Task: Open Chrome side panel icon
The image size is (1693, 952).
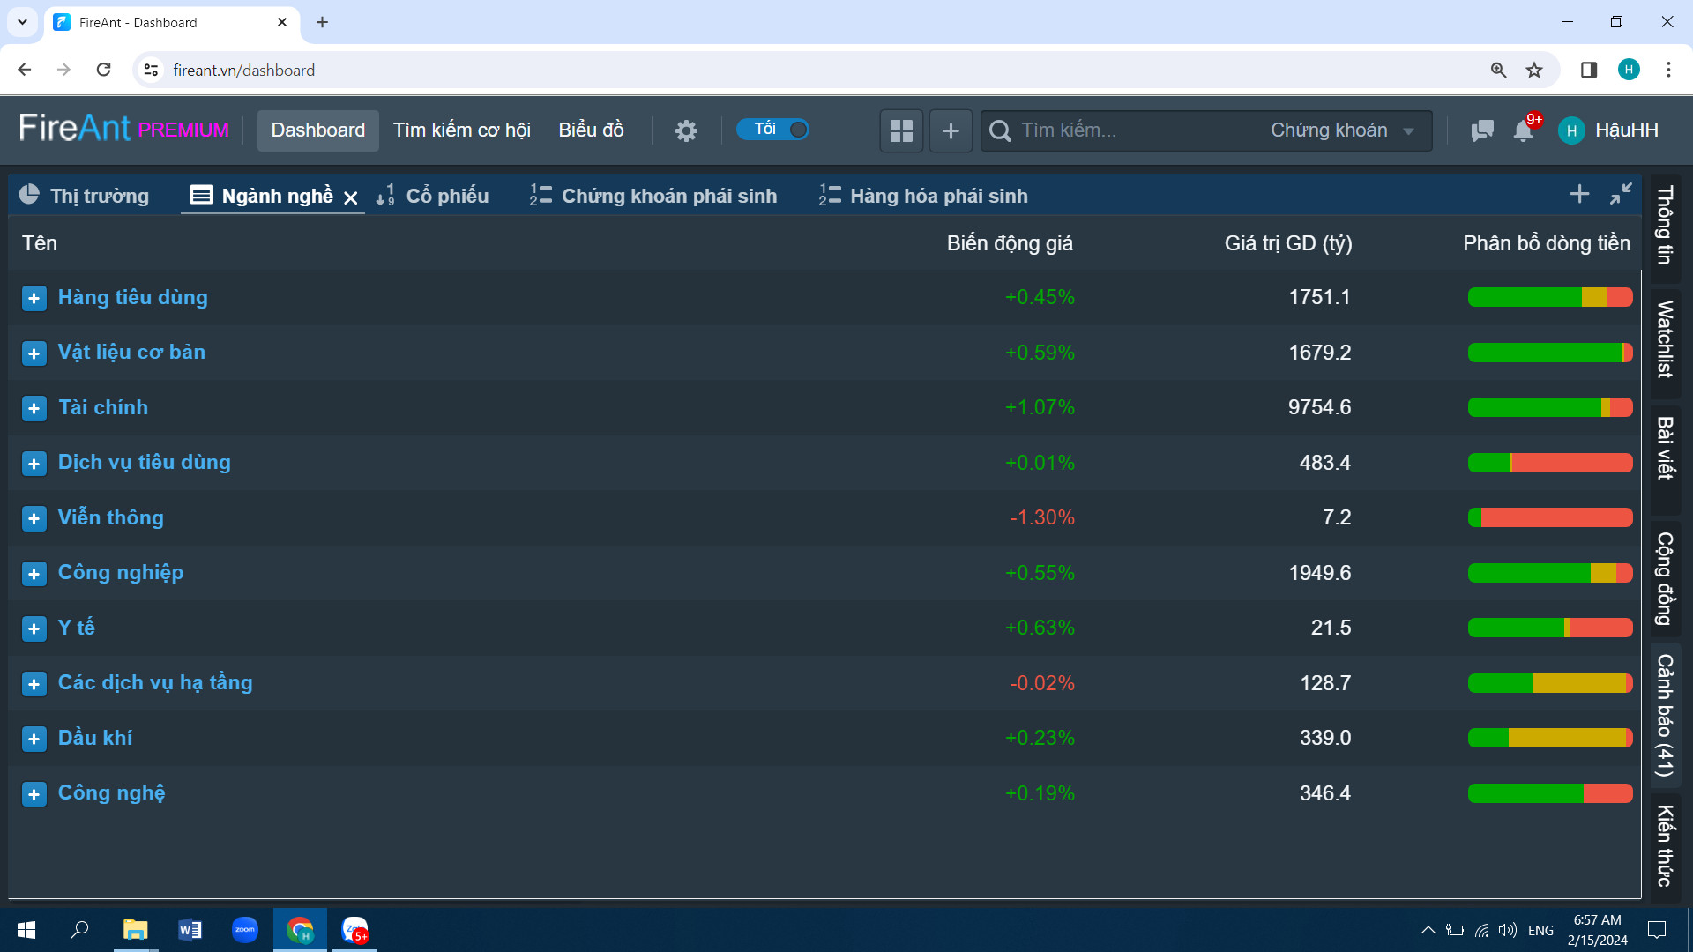Action: (1589, 70)
